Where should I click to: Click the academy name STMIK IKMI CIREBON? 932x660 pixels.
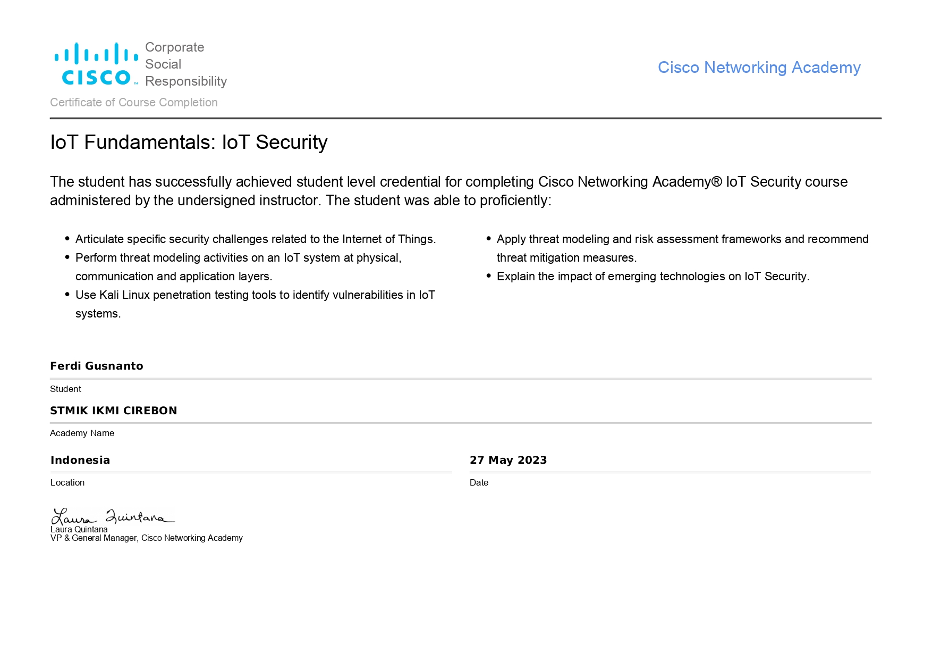point(114,411)
